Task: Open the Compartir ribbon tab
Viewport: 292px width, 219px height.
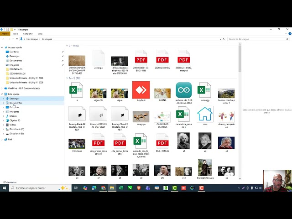Action: pos(28,34)
